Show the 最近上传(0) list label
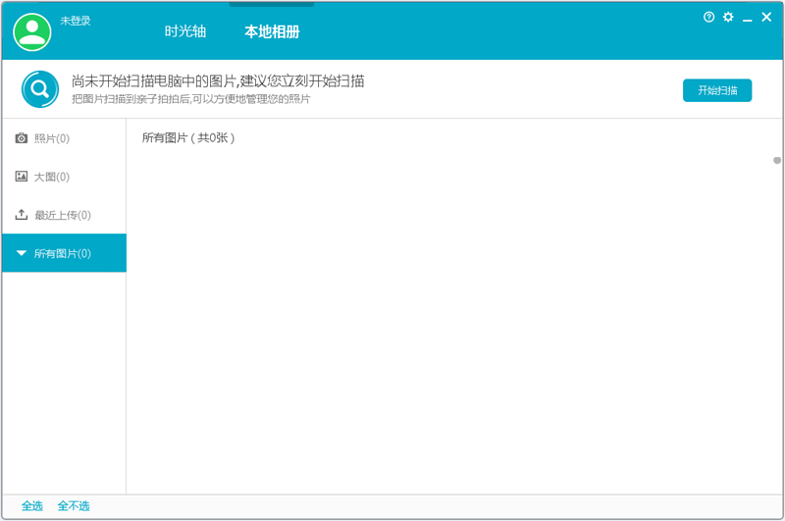The image size is (785, 521). click(x=63, y=215)
